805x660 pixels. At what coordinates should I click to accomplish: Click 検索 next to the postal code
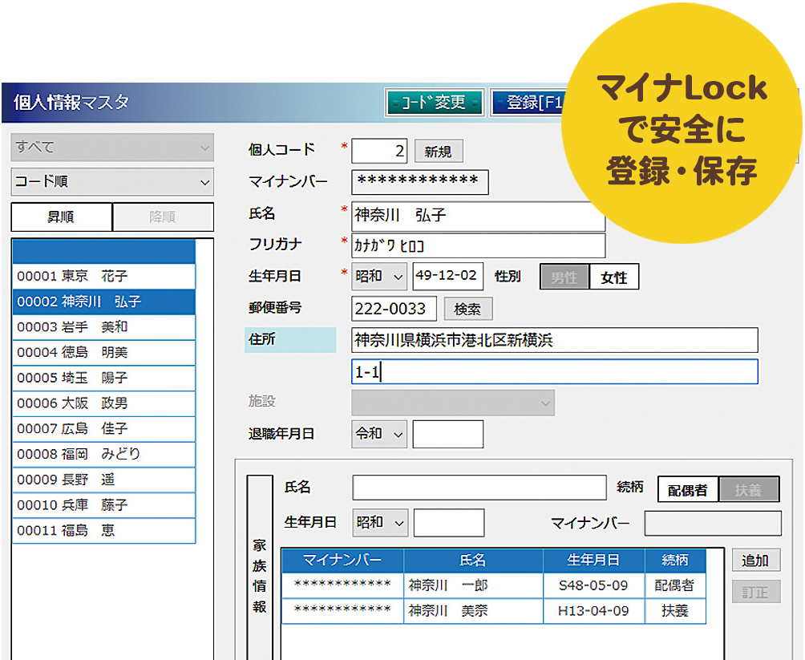[467, 309]
